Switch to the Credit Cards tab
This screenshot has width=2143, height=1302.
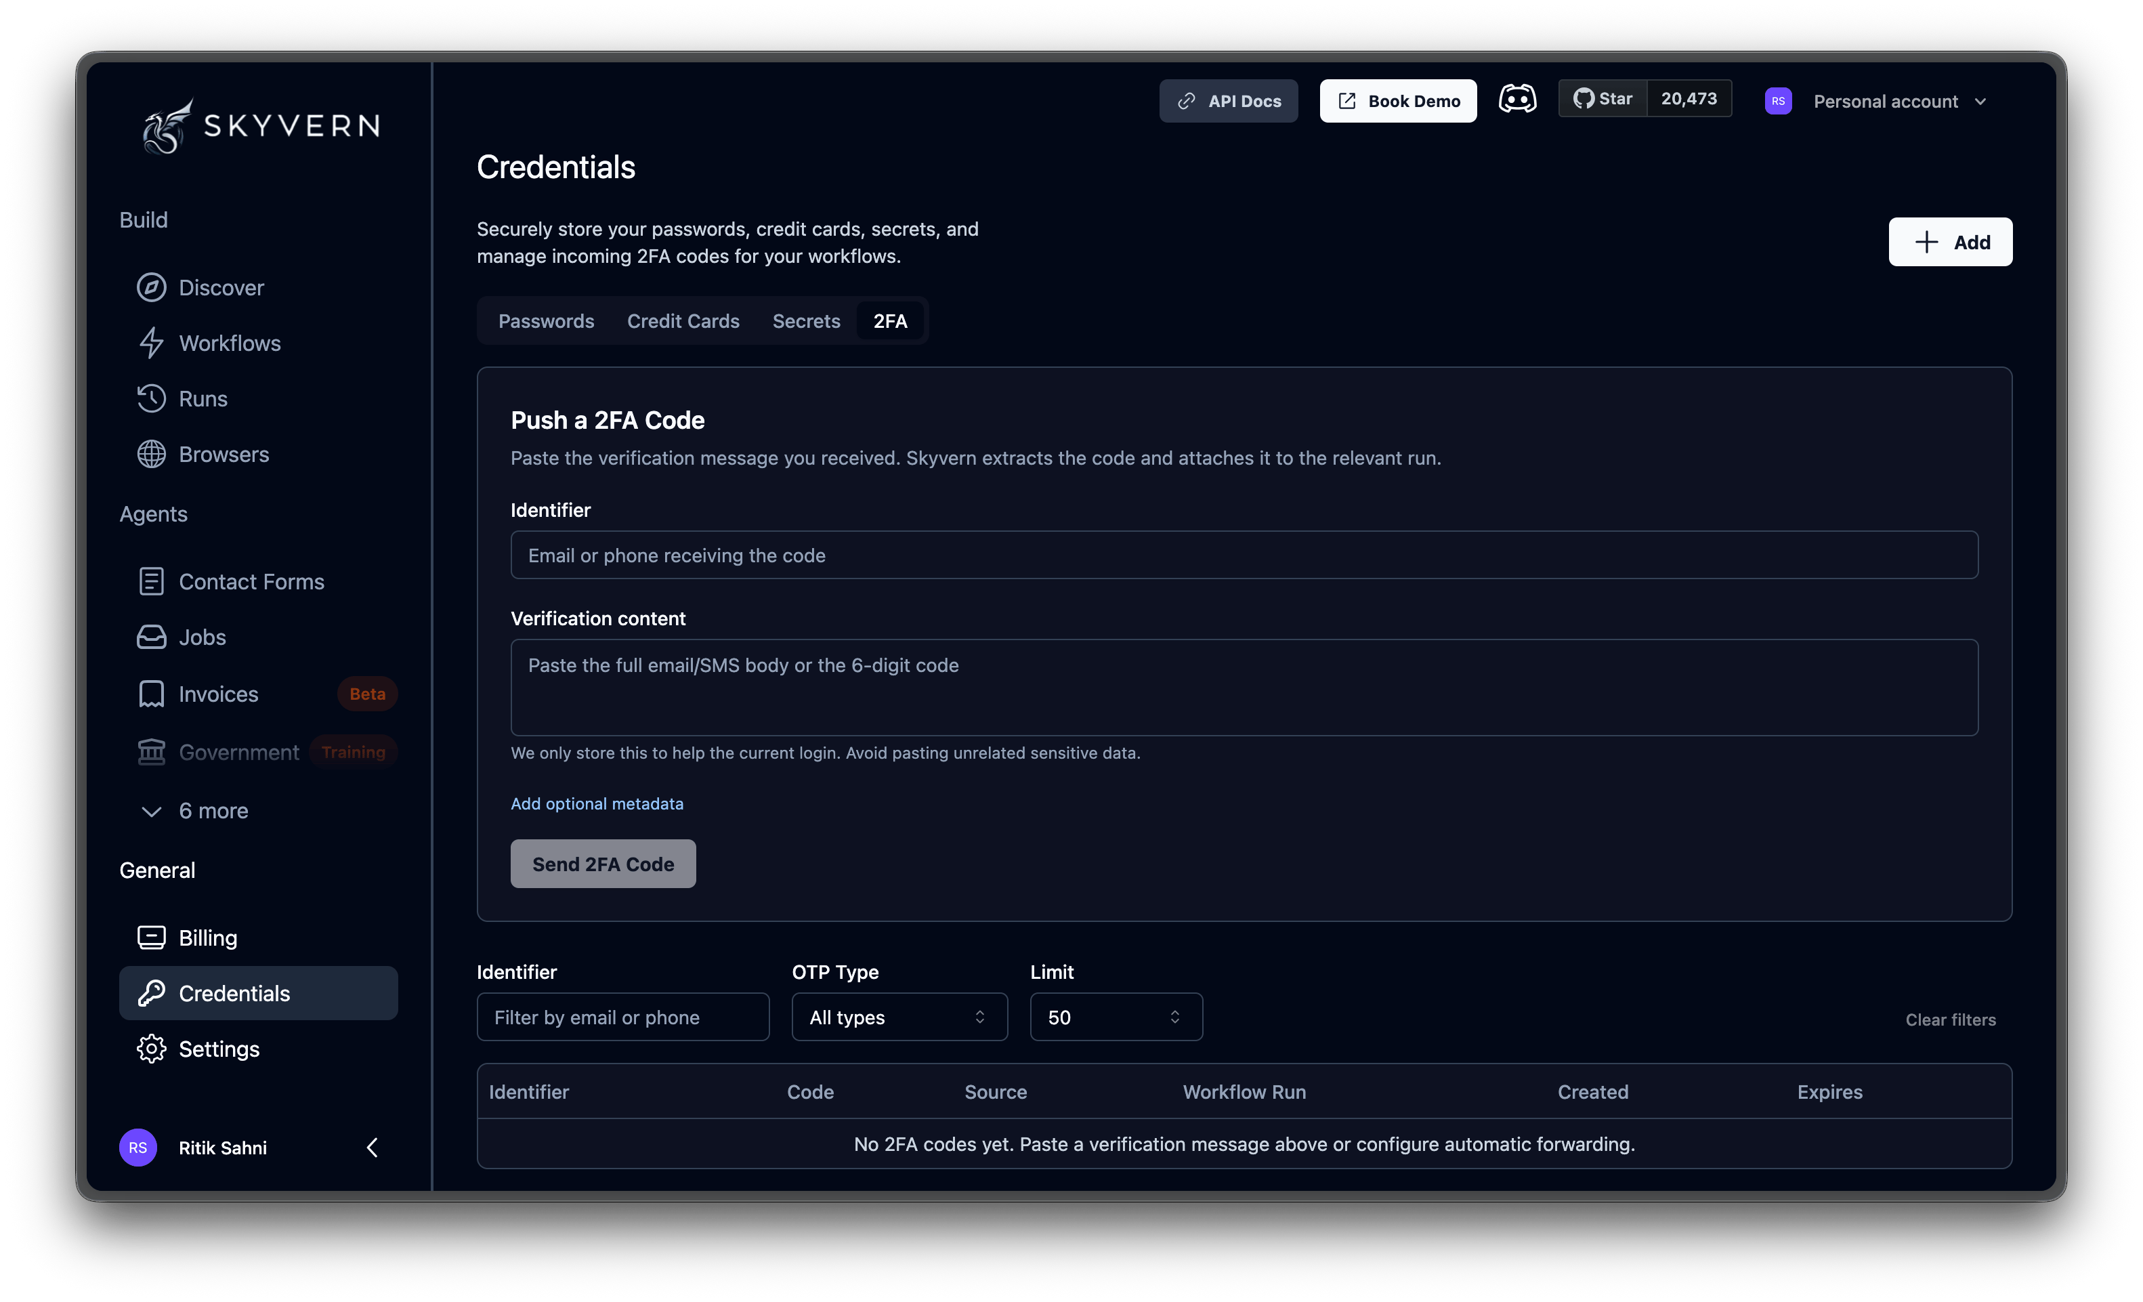coord(683,321)
